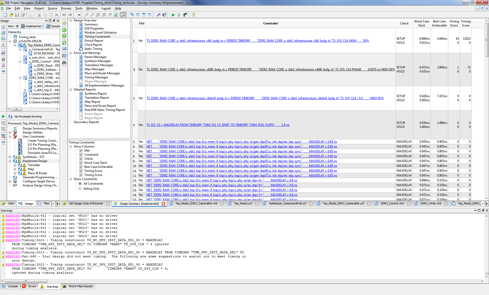Open the clk0_bufg_in PERIOD constraint link

257,41
